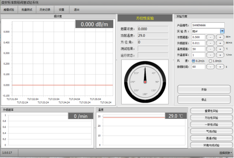Open the 设置 menu item
234x158 pixels.
coord(62,10)
